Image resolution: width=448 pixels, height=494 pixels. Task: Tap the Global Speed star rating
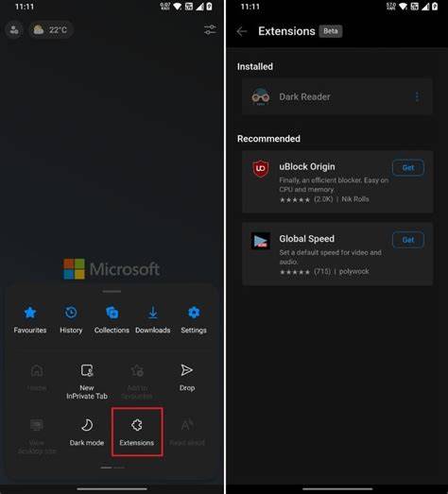(x=295, y=272)
